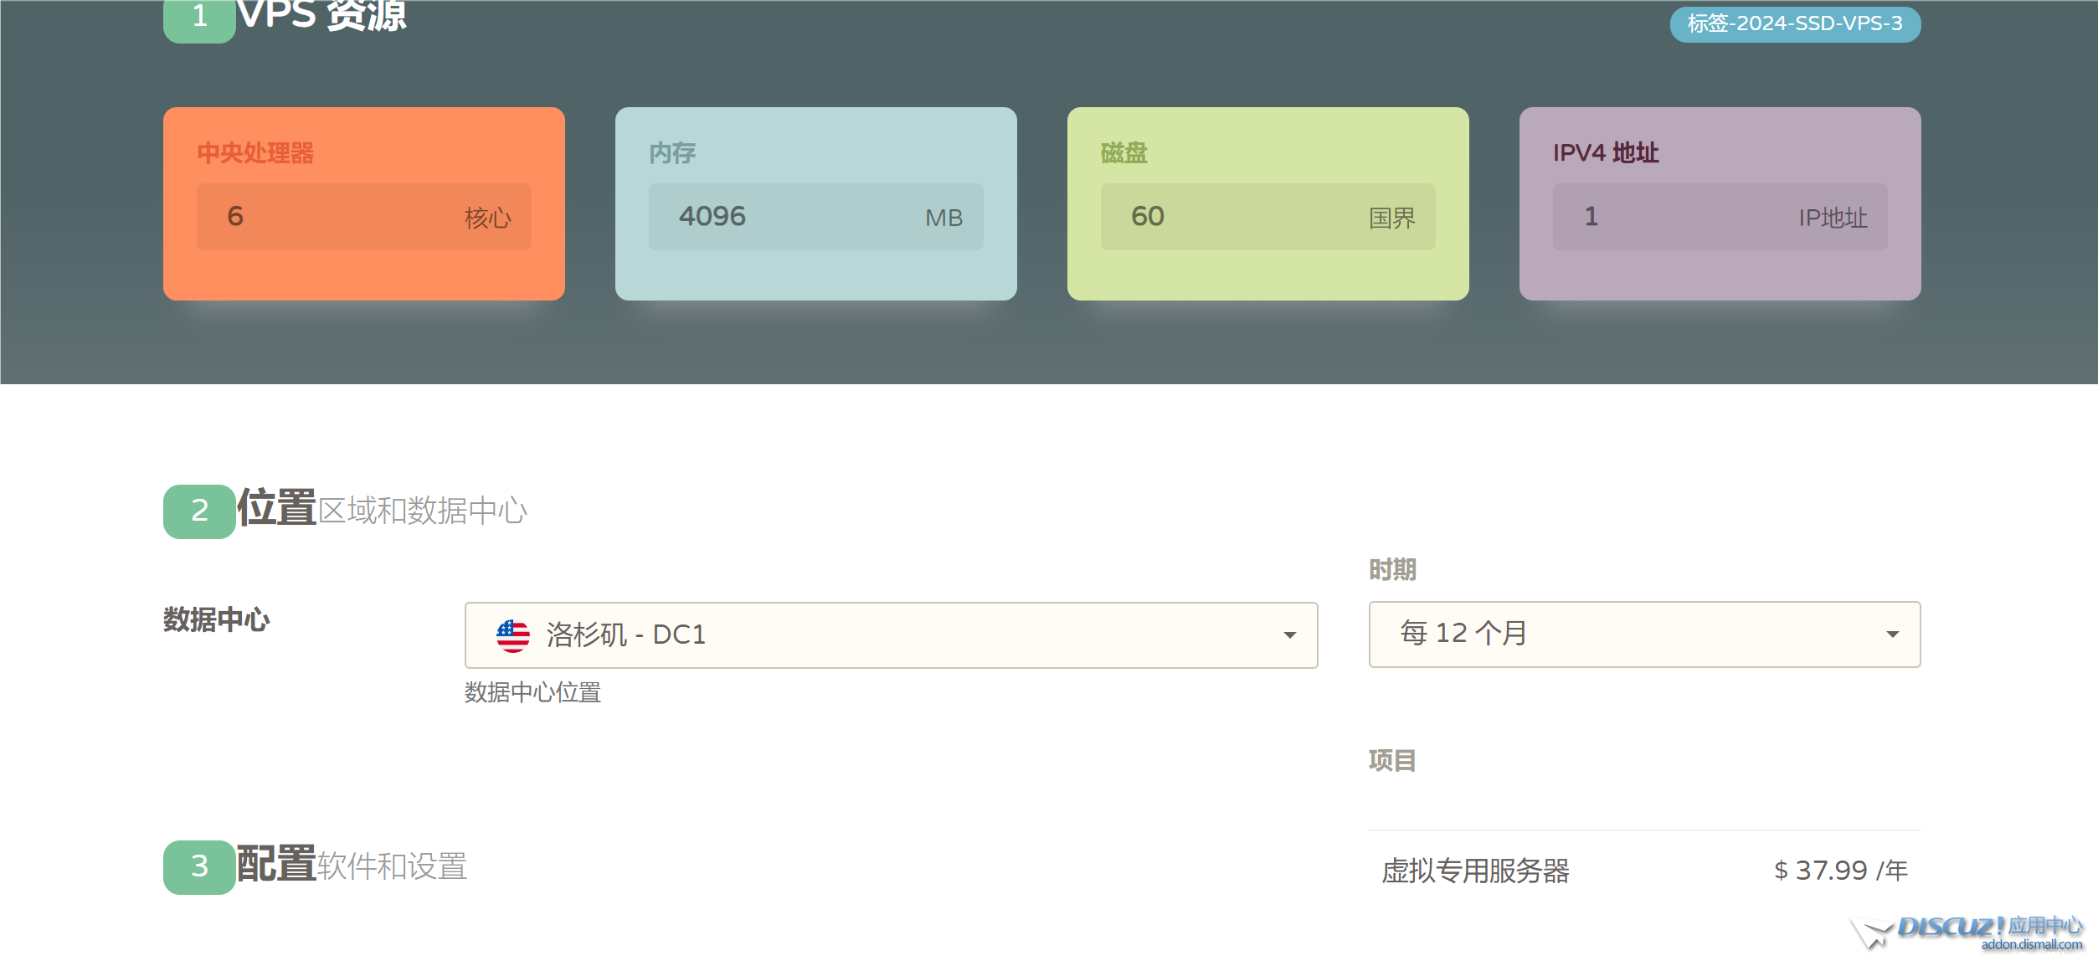Click the CPU cores value field showing 6
Viewport: 2098px width, 966px height.
click(x=363, y=217)
